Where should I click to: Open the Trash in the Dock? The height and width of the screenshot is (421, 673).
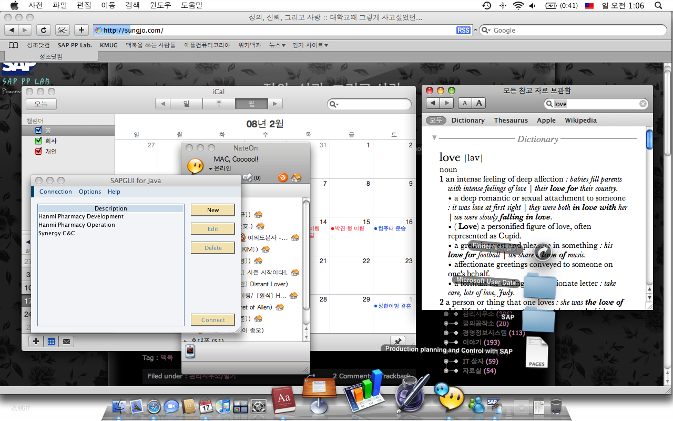556,406
